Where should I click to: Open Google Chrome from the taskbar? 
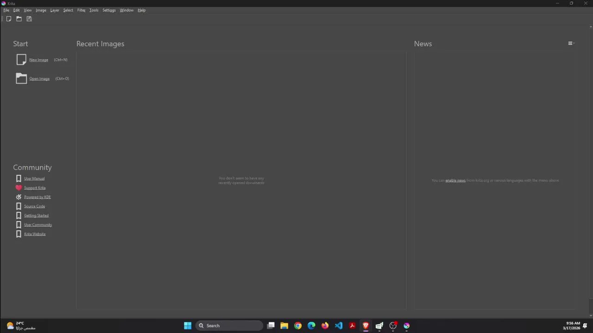click(x=298, y=326)
